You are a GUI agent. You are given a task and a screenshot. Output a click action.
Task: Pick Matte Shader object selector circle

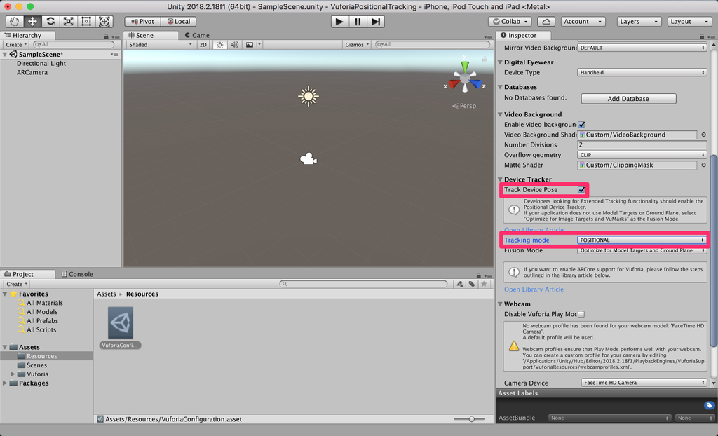[704, 165]
